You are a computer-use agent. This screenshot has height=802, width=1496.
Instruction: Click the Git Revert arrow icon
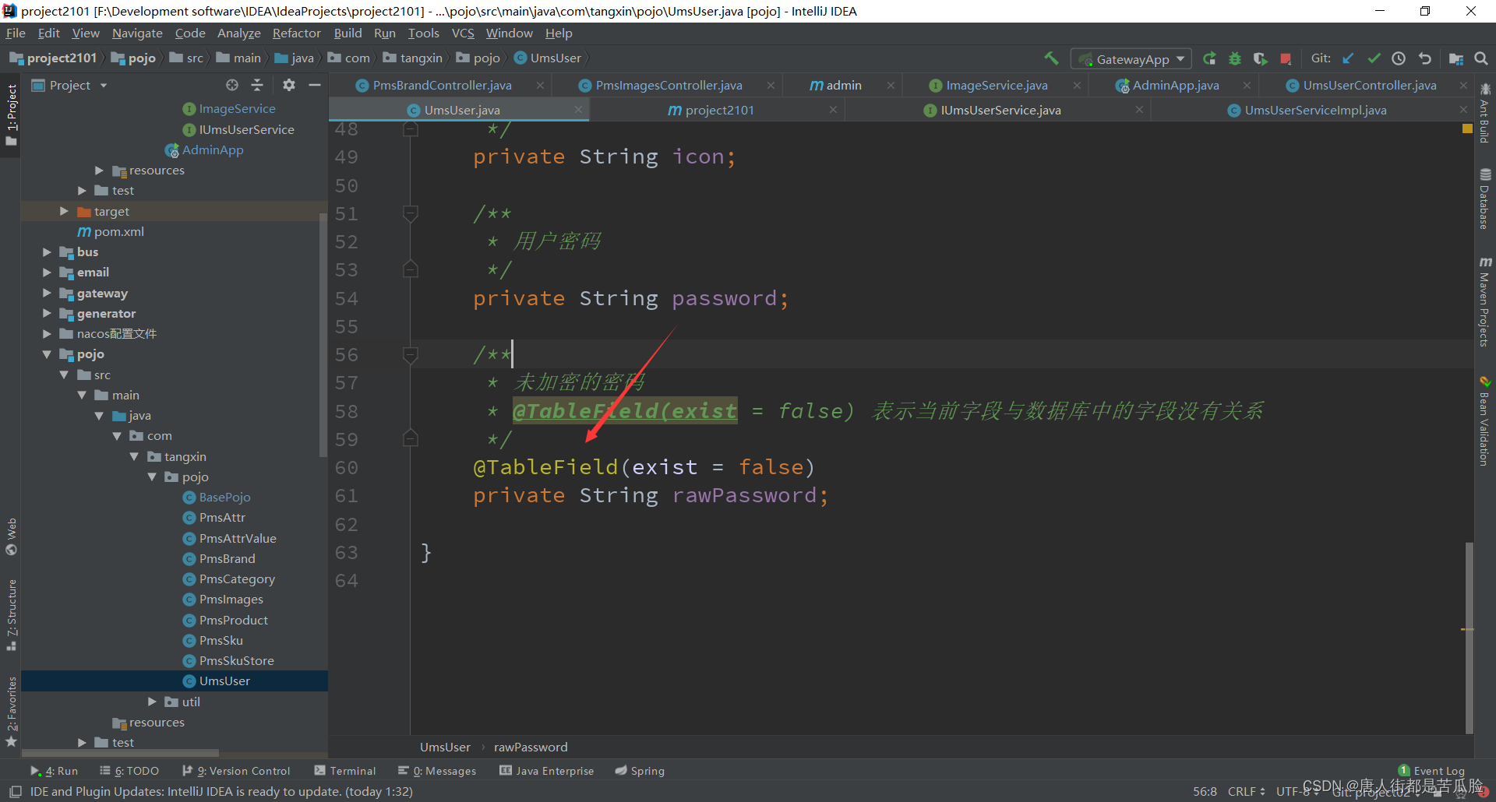tap(1424, 58)
